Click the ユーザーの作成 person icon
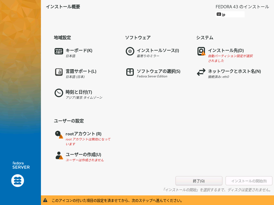This screenshot has height=205, width=274. click(59, 155)
